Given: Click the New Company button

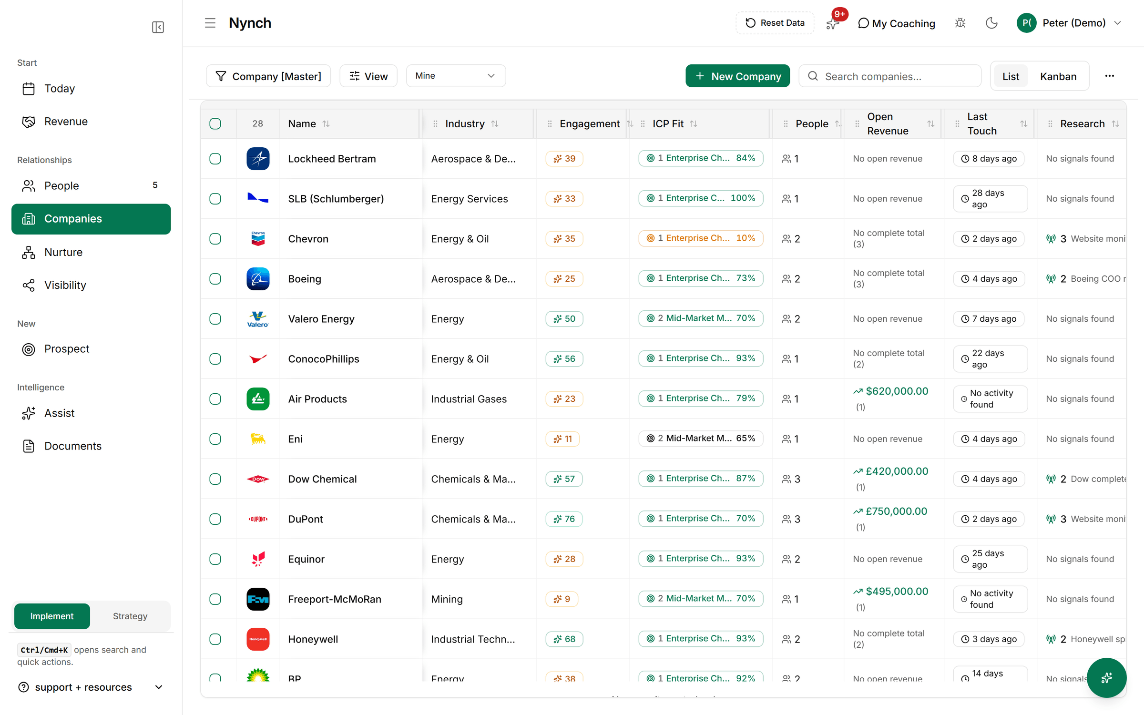Looking at the screenshot, I should (737, 76).
